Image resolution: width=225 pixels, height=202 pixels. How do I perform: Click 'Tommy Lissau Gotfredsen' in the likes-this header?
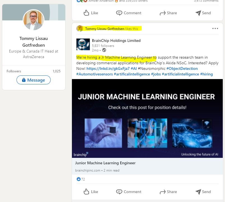pos(105,29)
